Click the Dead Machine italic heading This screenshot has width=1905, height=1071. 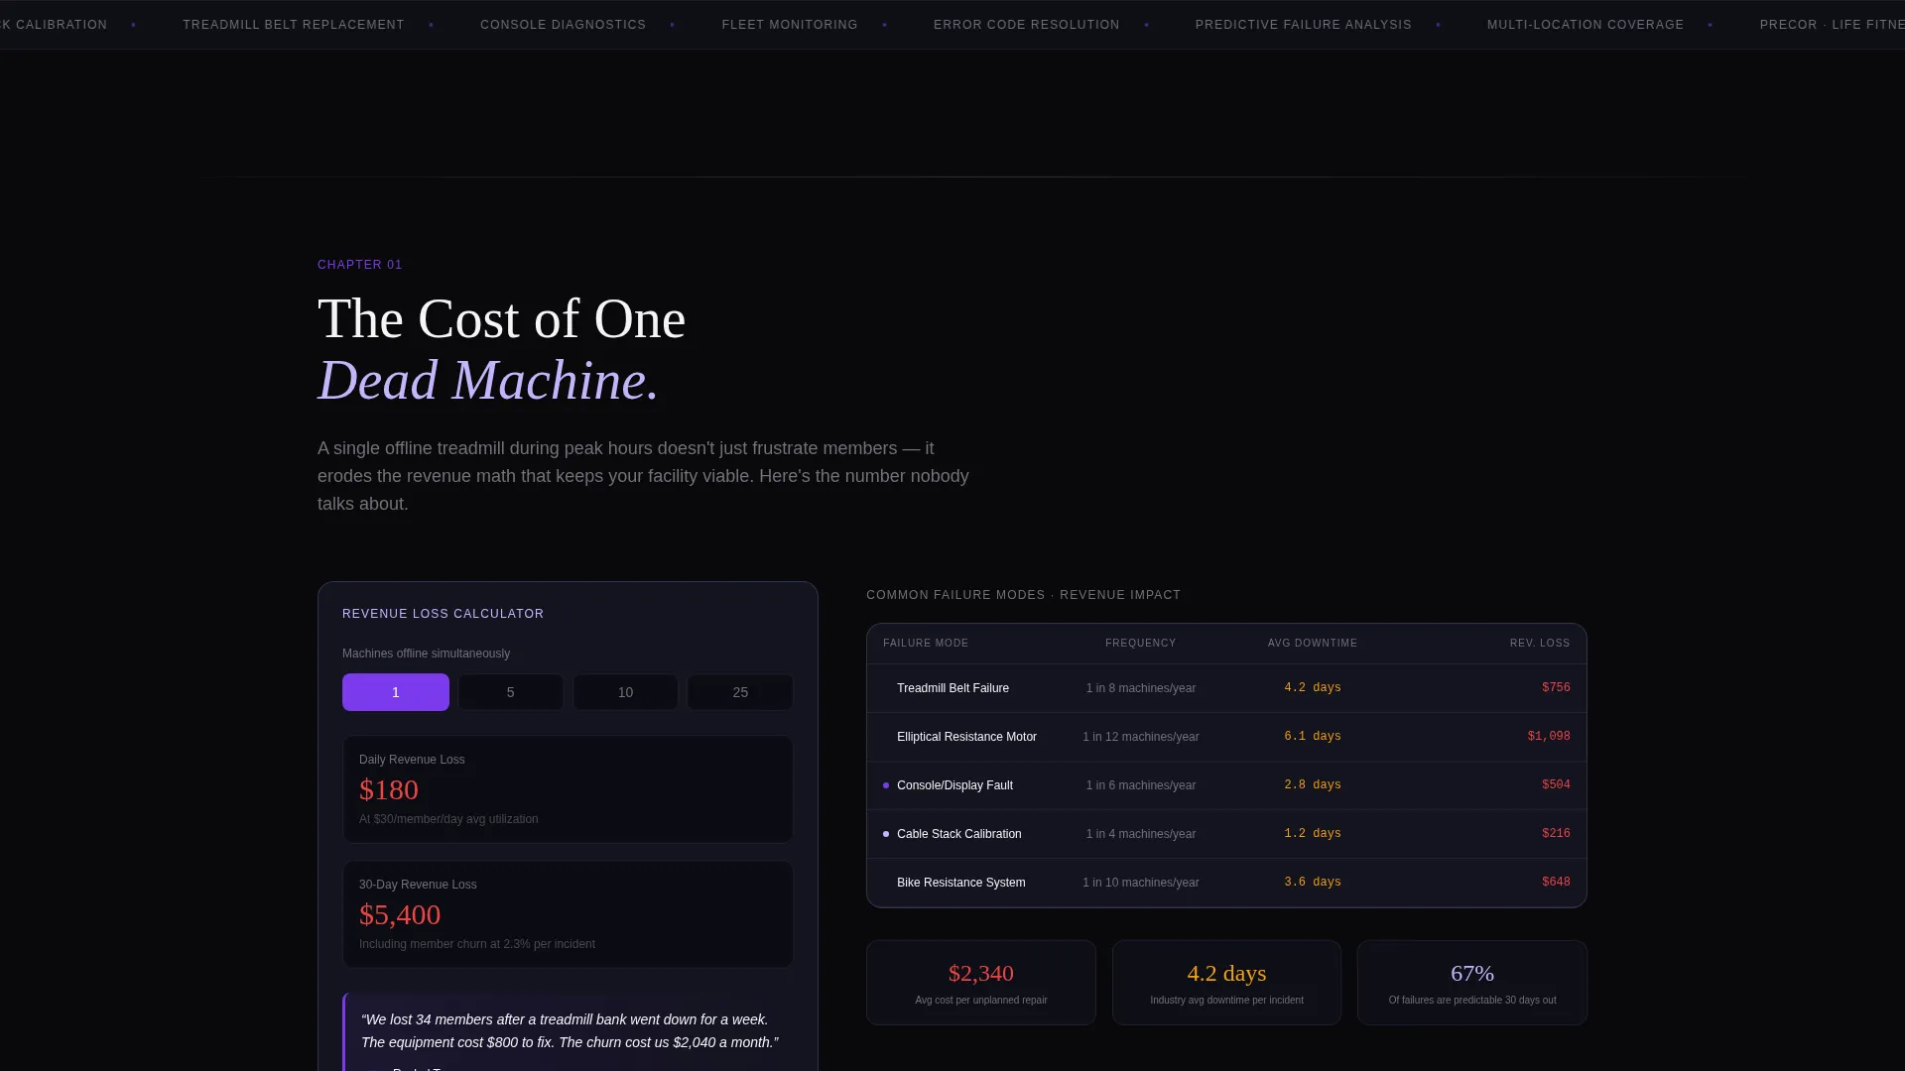487,381
